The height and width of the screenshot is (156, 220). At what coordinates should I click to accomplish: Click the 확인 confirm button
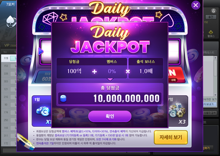(110, 116)
